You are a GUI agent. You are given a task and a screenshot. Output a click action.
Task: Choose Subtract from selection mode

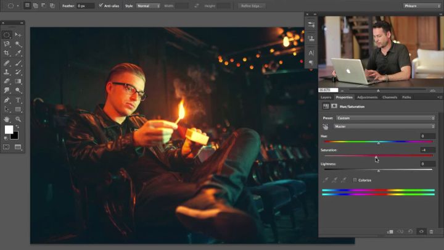click(x=44, y=6)
